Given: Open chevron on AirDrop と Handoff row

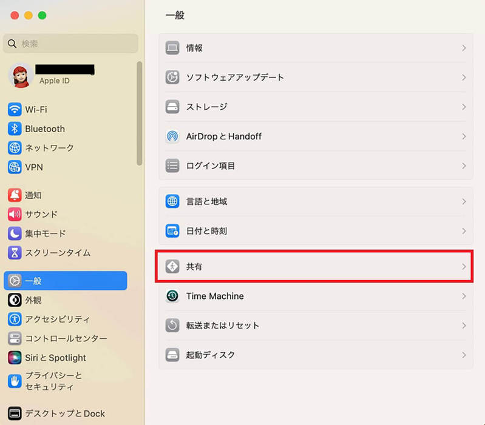Looking at the screenshot, I should (x=464, y=136).
